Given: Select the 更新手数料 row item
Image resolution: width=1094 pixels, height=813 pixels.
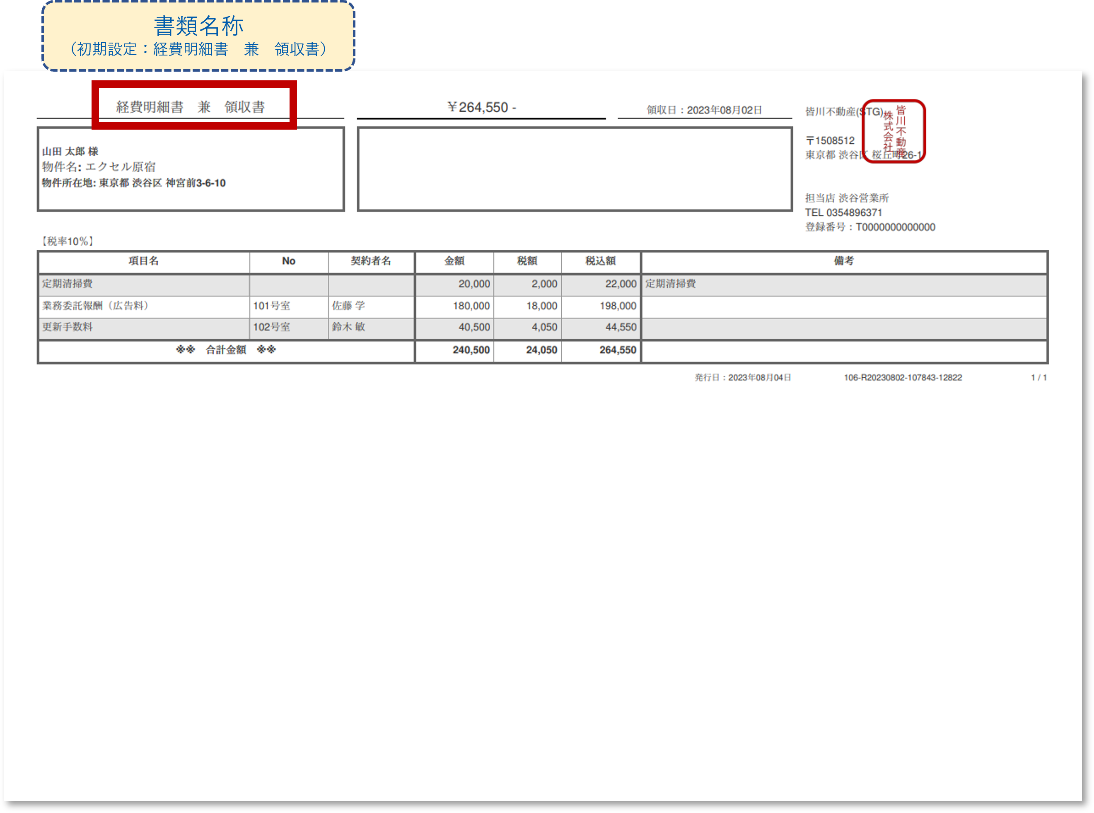Looking at the screenshot, I should click(68, 327).
